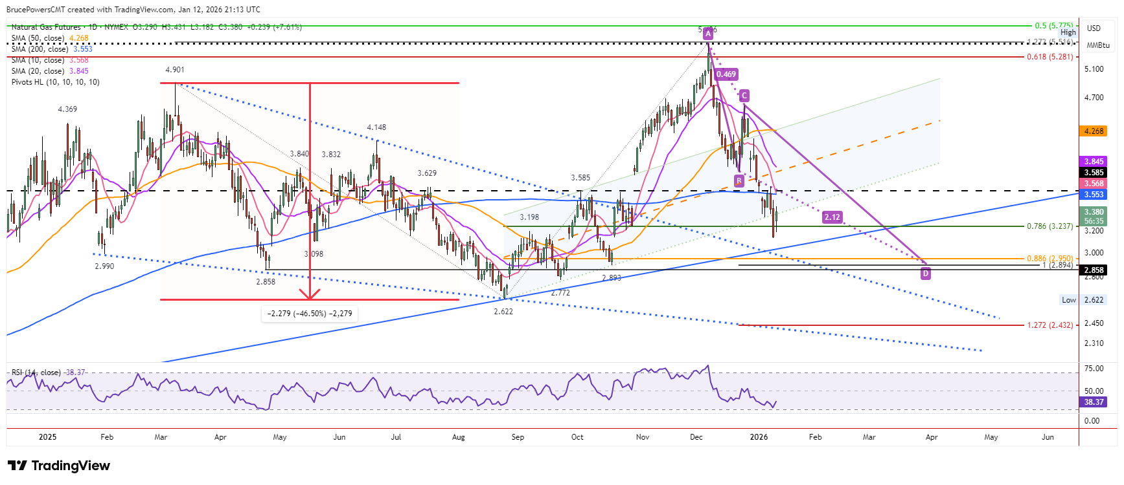
Task: Click the -2.279 (-46.50%) measurement label
Action: [310, 314]
